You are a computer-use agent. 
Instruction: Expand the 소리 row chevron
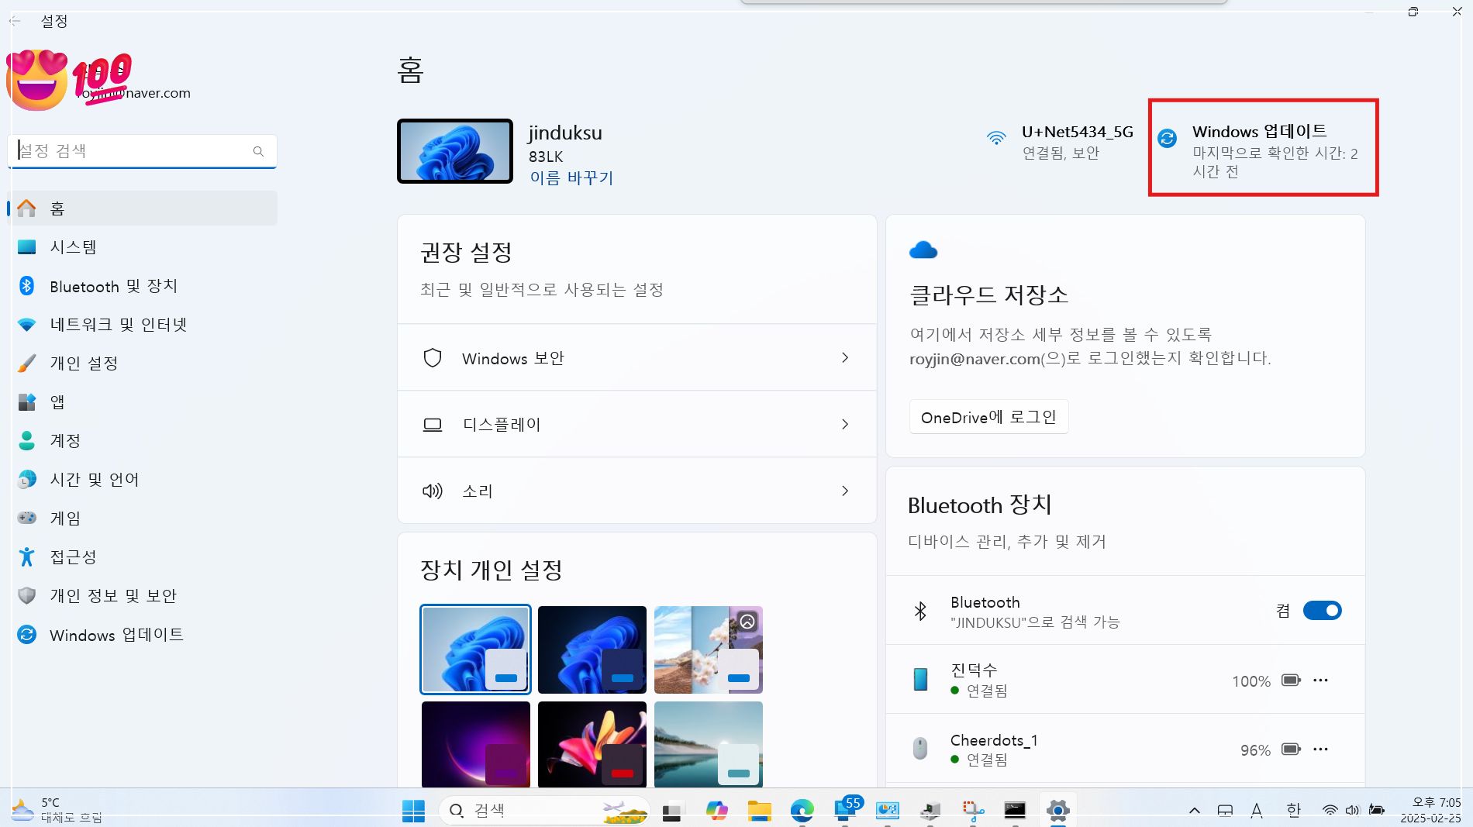pos(845,491)
